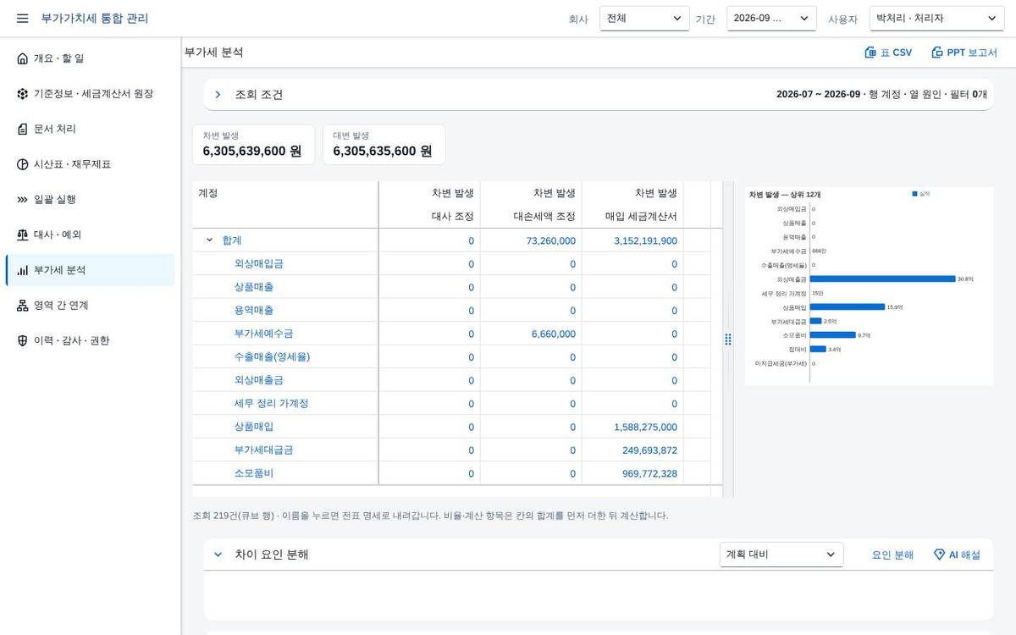Click the shield icon beside 이력 · 감사 · 권한
This screenshot has width=1016, height=635.
pos(23,340)
